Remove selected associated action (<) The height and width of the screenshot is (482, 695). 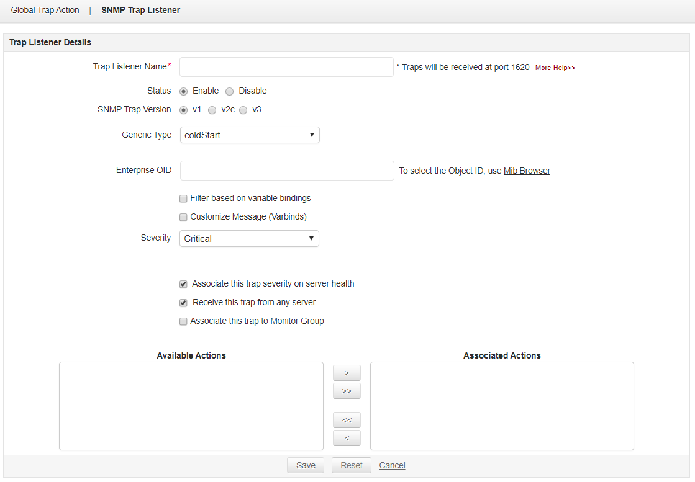347,438
